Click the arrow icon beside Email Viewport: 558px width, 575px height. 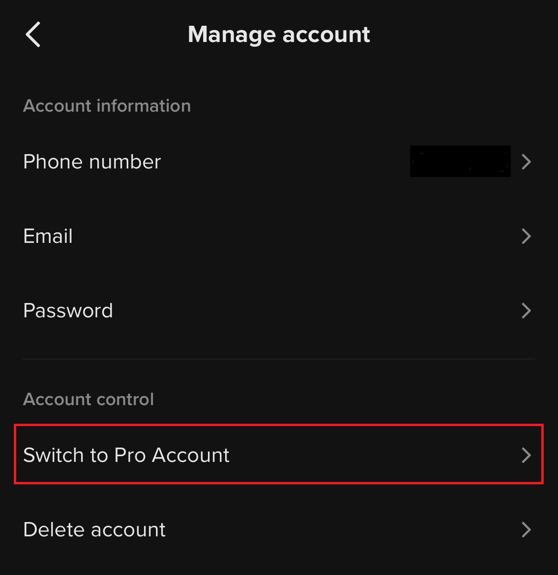point(526,236)
